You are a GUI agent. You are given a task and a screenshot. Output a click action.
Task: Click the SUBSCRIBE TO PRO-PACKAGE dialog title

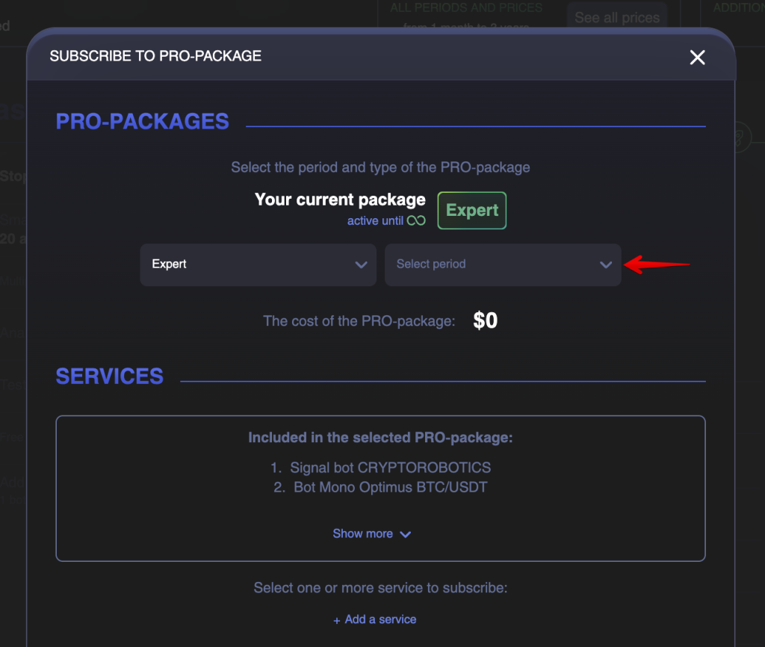tap(155, 56)
